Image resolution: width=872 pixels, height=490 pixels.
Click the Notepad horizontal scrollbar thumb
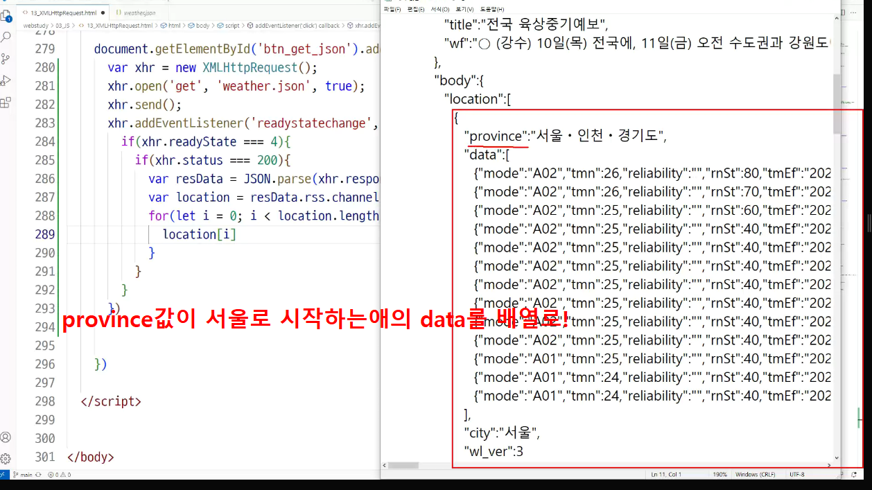(x=405, y=466)
